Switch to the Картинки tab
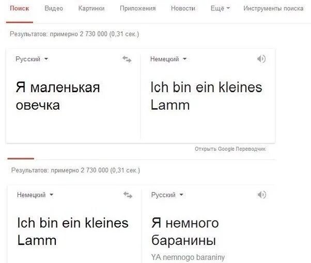 (x=91, y=8)
